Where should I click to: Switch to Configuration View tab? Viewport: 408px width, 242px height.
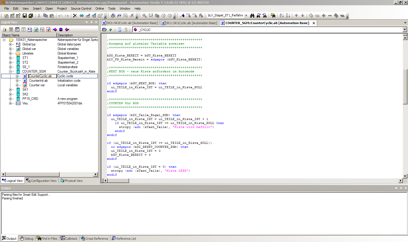41,181
